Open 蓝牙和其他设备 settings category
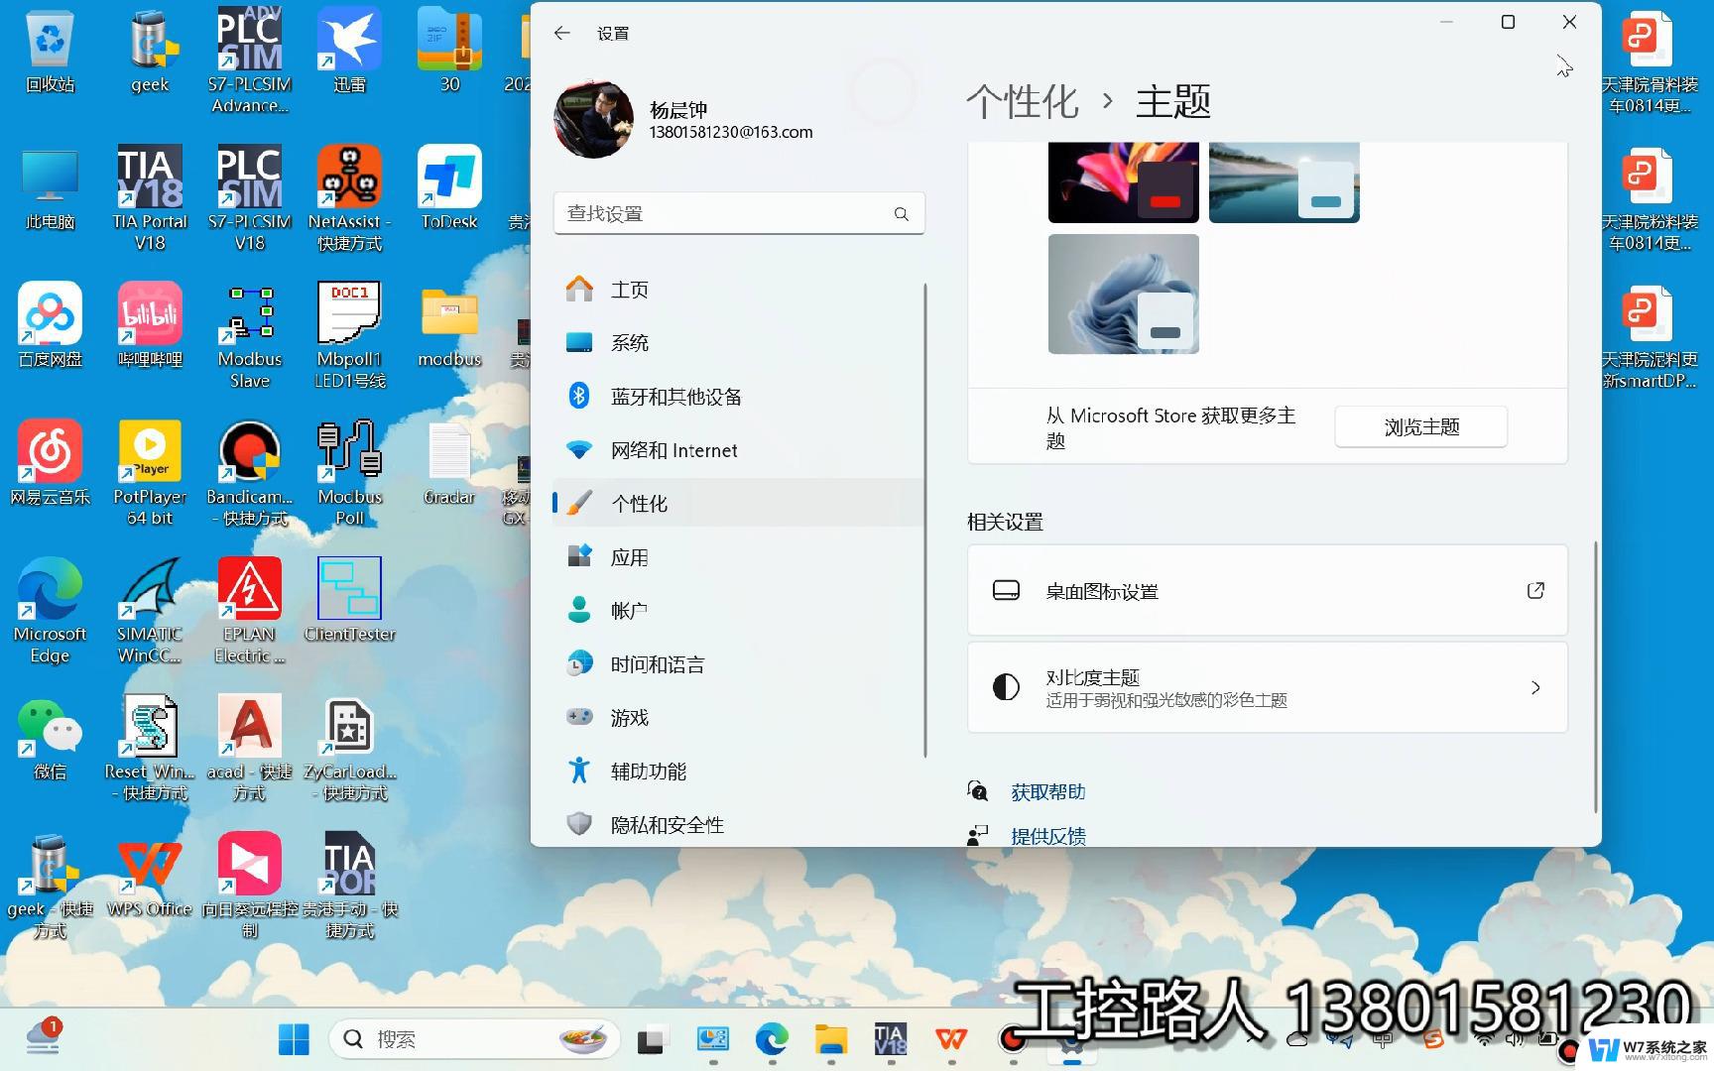This screenshot has width=1714, height=1071. point(738,397)
